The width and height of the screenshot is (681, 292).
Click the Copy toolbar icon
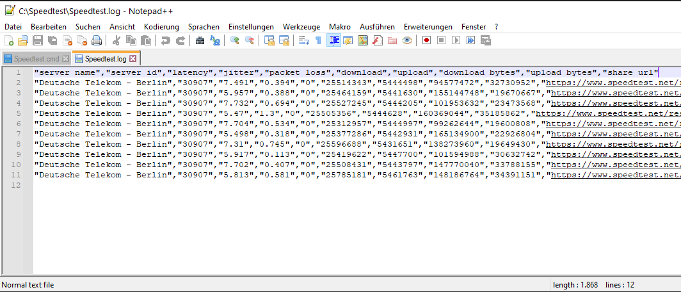coord(131,41)
